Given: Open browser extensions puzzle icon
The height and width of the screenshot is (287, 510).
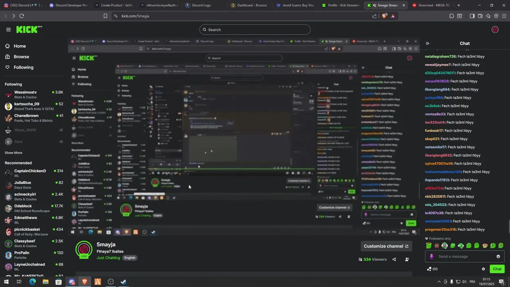Looking at the screenshot, I should point(451,16).
